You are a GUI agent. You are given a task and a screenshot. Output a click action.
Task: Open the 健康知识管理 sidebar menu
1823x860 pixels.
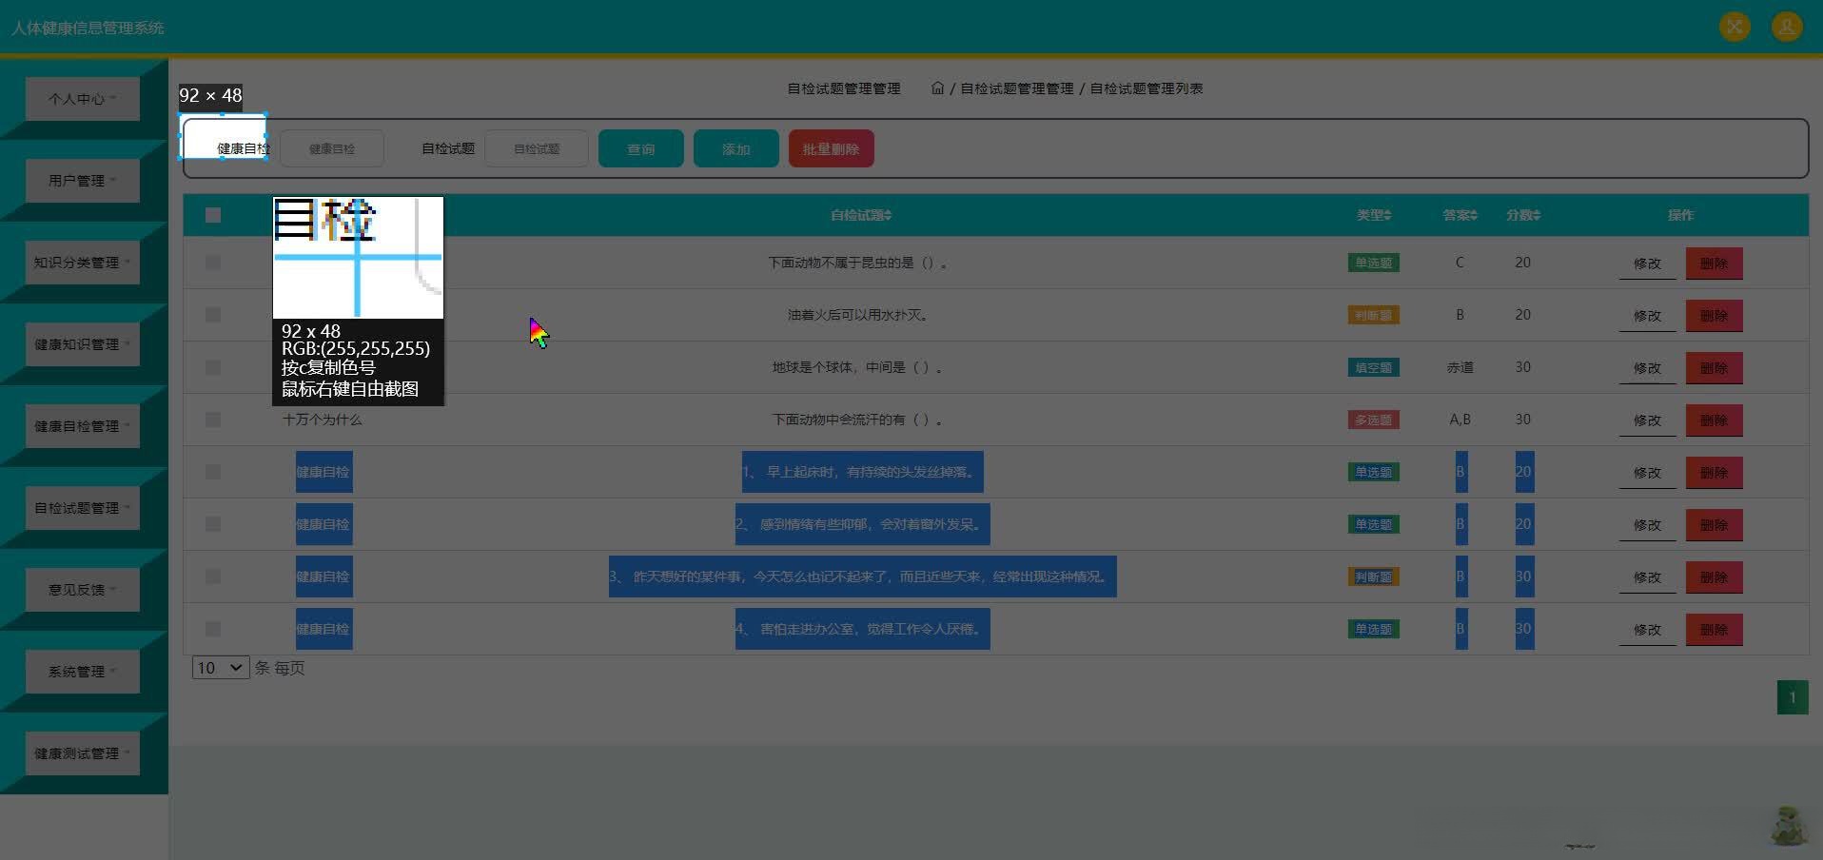(x=83, y=344)
